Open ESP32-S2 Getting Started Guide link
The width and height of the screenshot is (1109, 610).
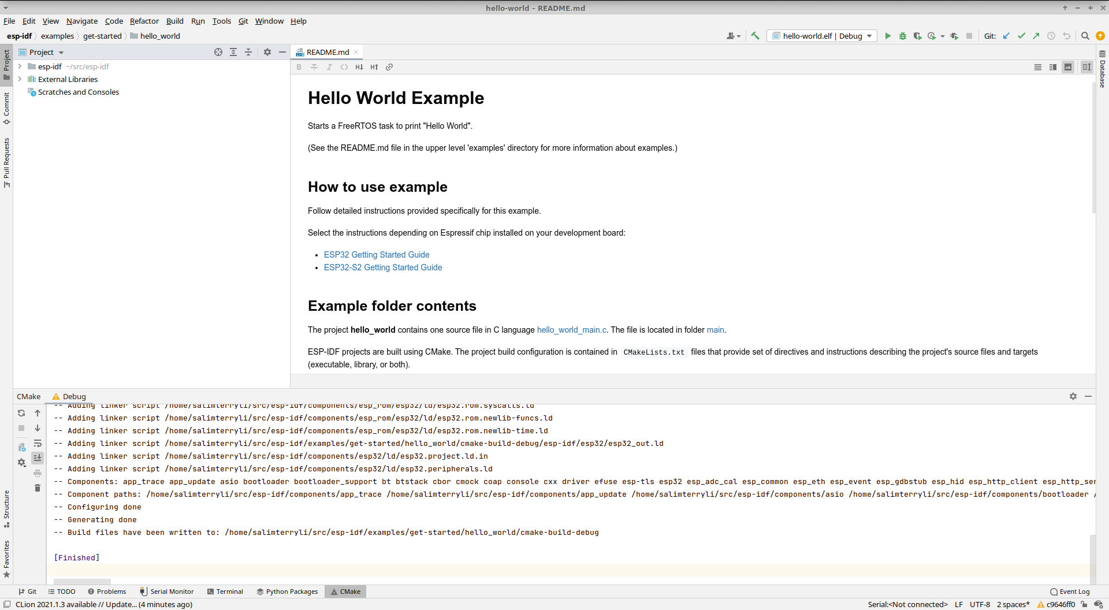[x=383, y=267]
